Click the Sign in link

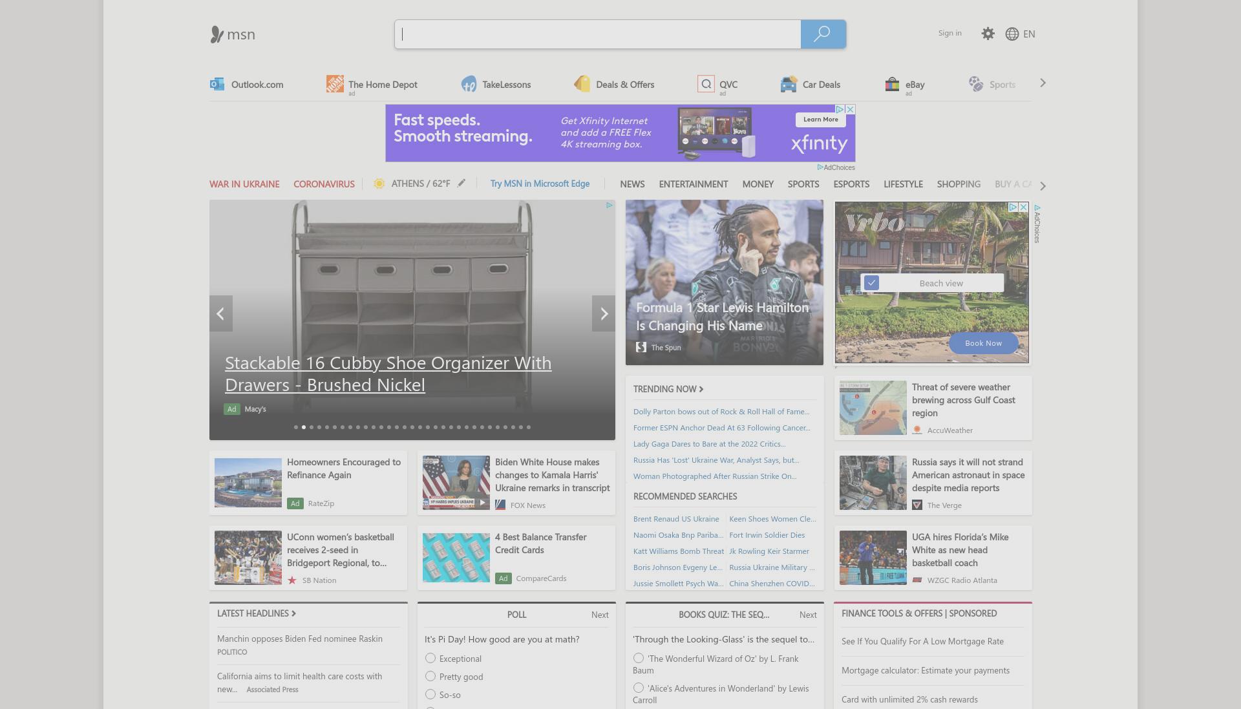[x=949, y=33]
